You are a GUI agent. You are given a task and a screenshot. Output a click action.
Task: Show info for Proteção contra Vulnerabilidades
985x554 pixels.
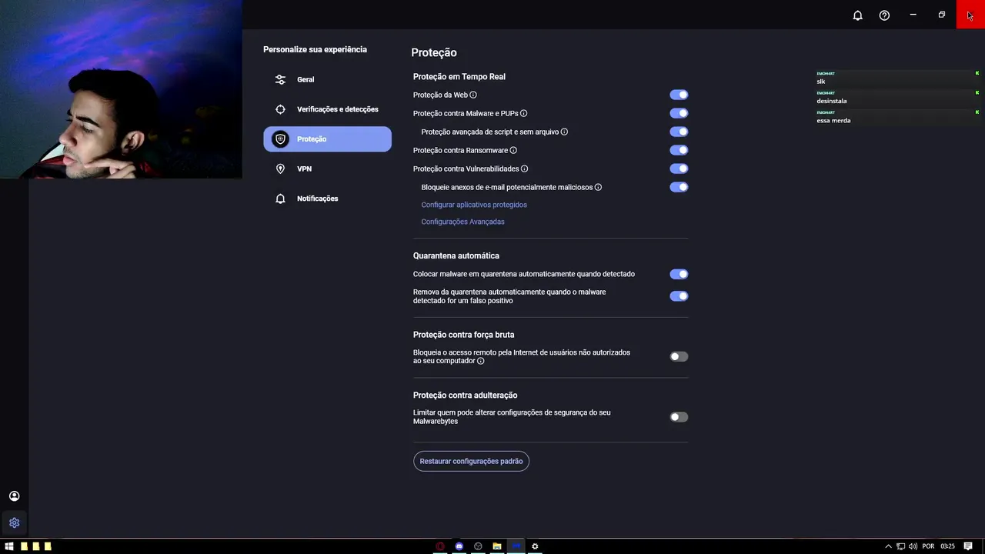pyautogui.click(x=525, y=169)
